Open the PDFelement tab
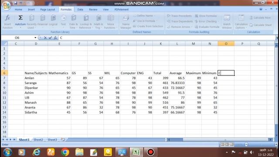Image resolution: width=279 pixels, height=157 pixels. (x=122, y=10)
